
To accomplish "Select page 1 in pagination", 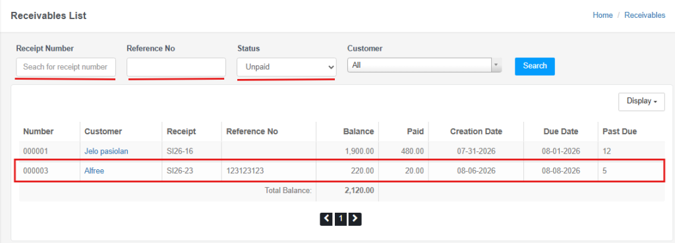I will [341, 219].
